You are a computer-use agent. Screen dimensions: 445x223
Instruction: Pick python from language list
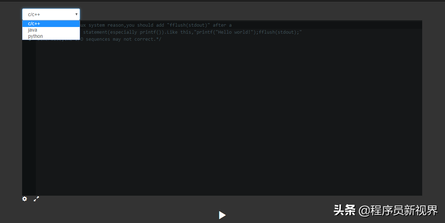(x=51, y=36)
